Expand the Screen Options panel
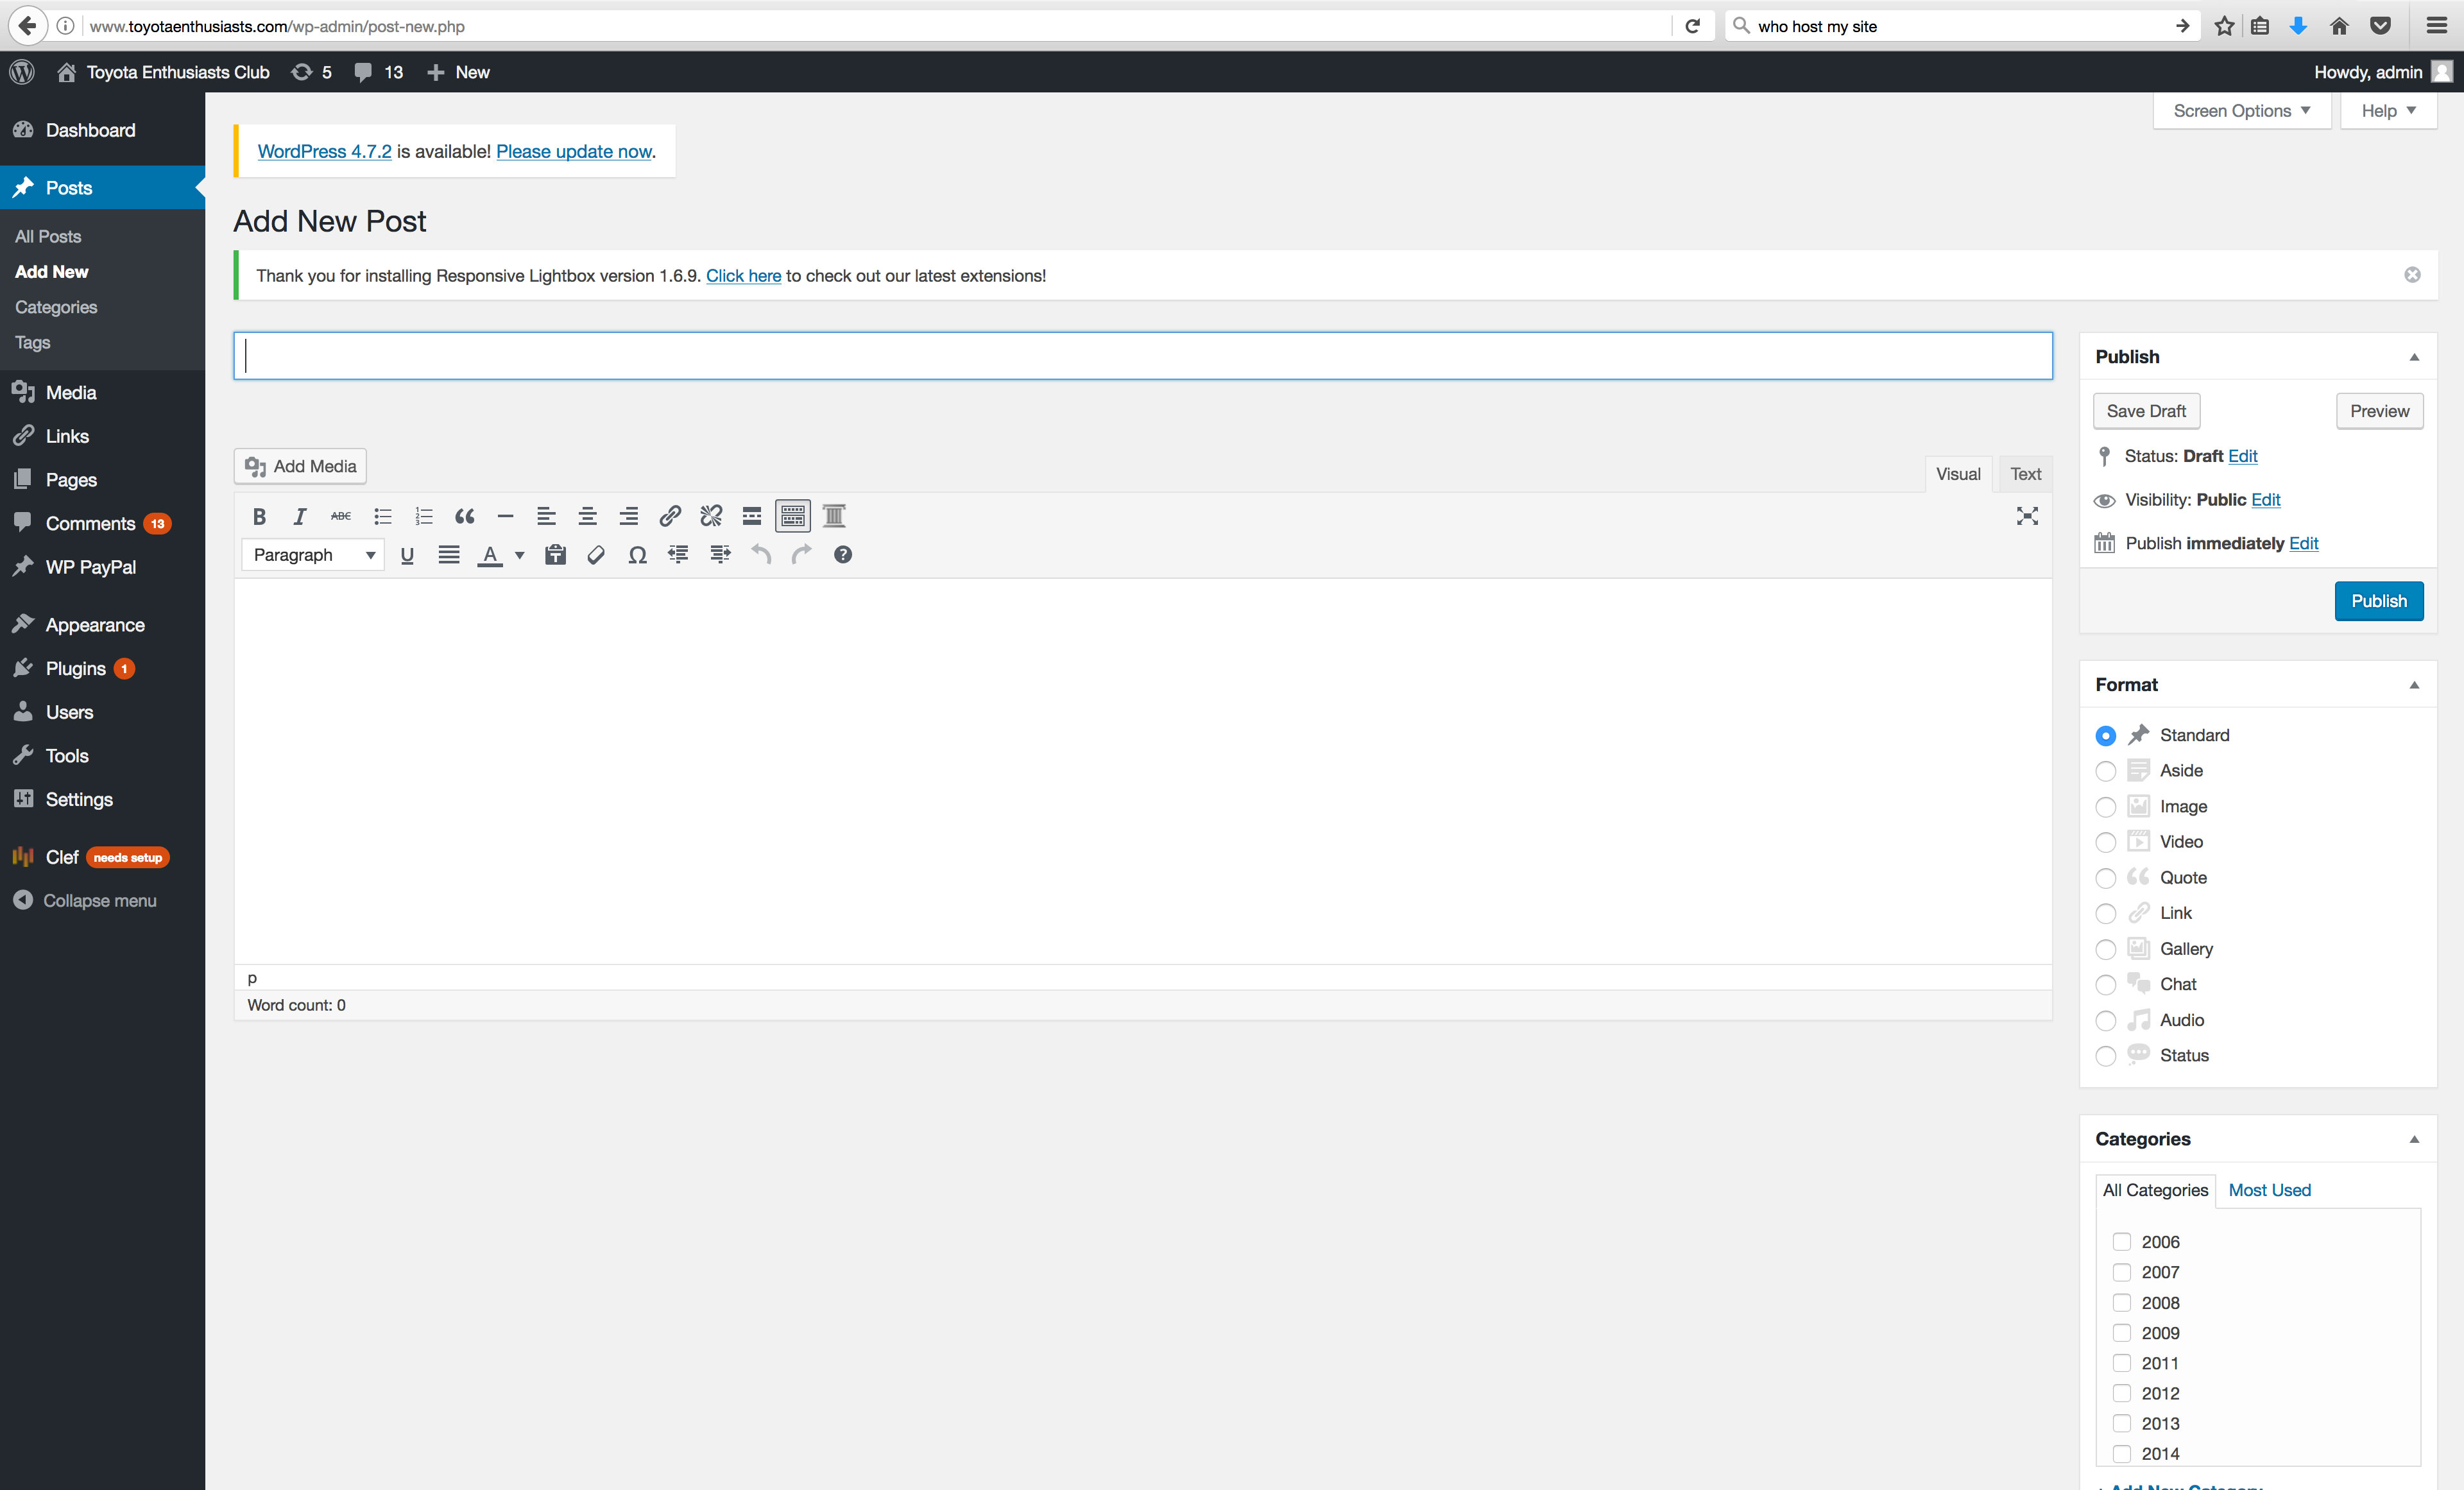The width and height of the screenshot is (2464, 1490). point(2241,111)
